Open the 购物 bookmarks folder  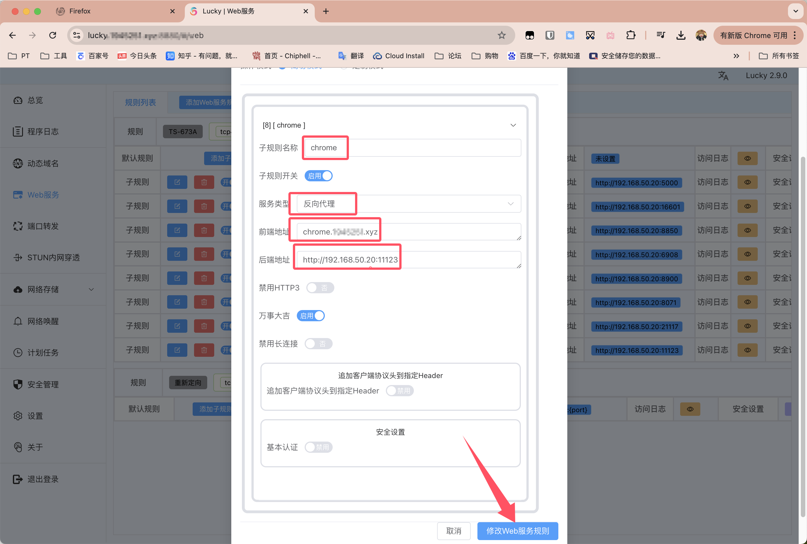[x=484, y=56]
